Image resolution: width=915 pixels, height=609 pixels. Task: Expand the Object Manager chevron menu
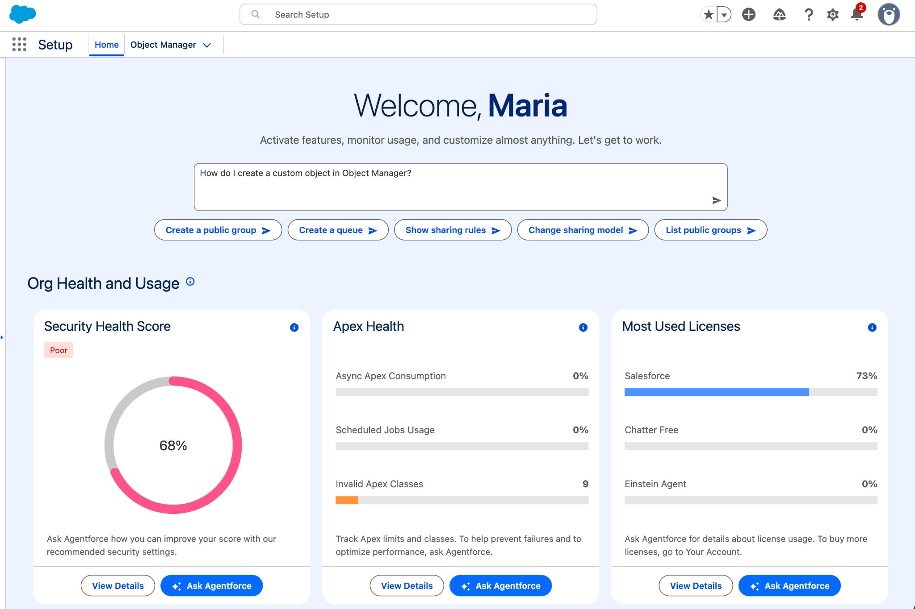(x=207, y=45)
